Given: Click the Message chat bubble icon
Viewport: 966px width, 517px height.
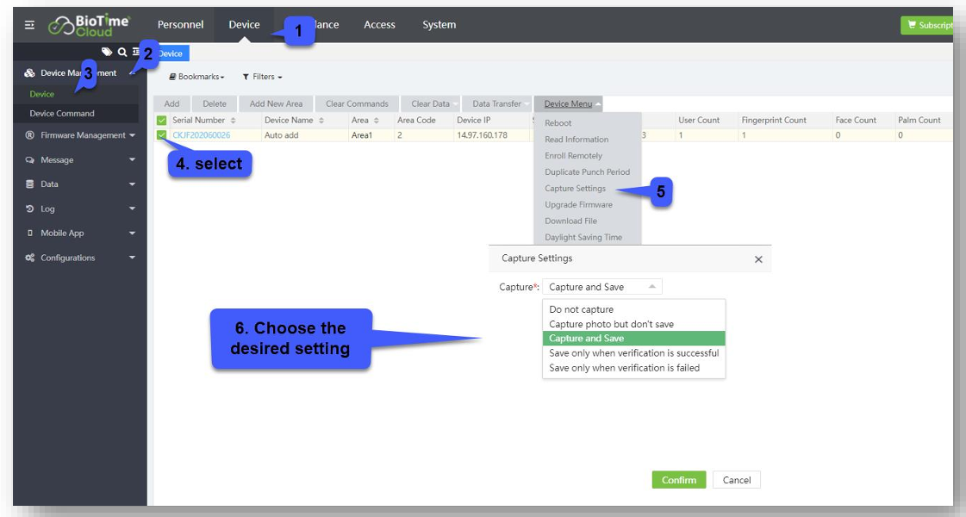Looking at the screenshot, I should coord(30,160).
